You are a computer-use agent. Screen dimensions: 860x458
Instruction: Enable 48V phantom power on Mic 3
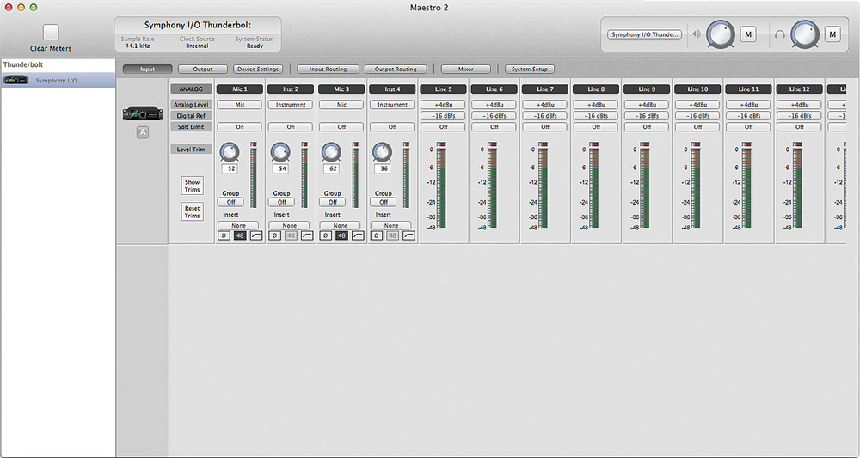(x=341, y=235)
